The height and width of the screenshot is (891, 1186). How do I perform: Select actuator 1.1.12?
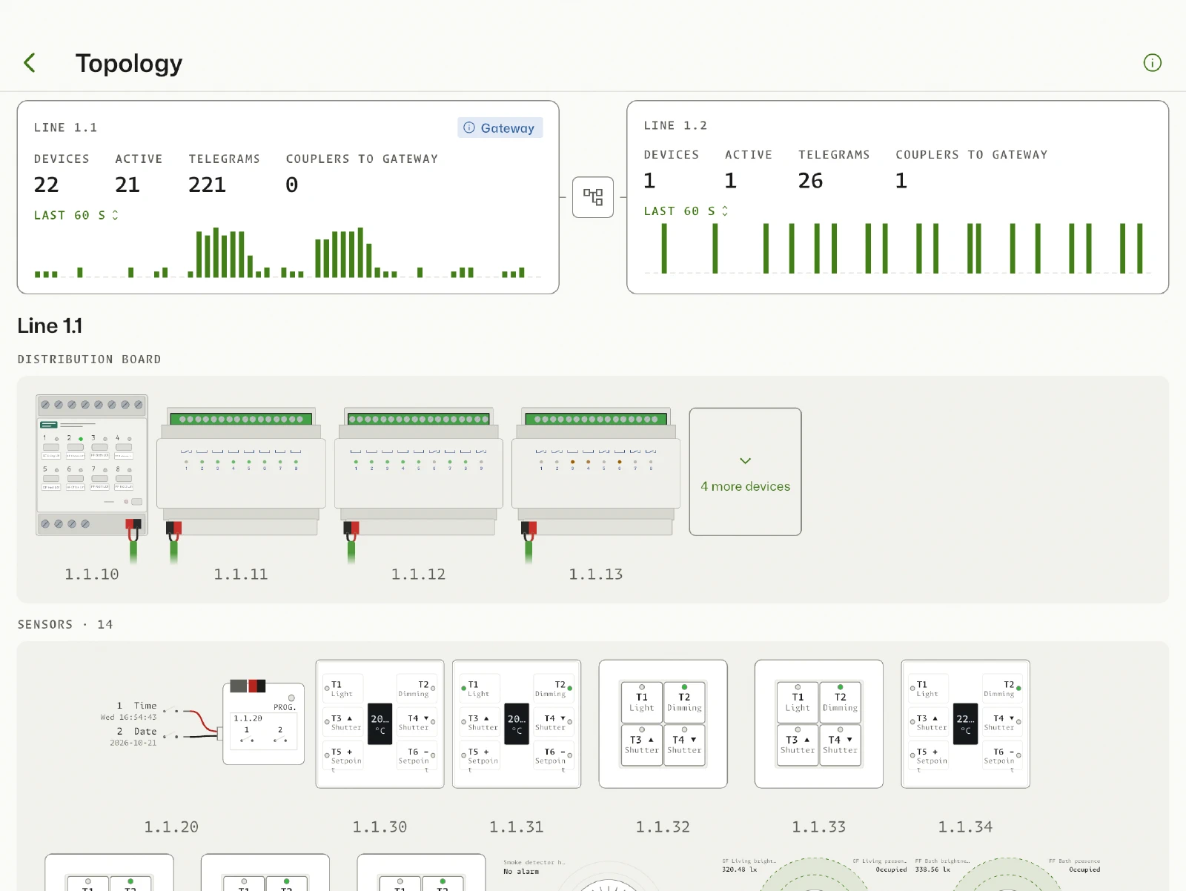pyautogui.click(x=419, y=471)
